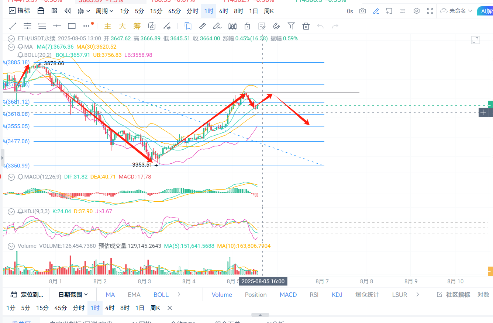The height and width of the screenshot is (323, 493).
Task: Open the 未命名 layout dropdown
Action: (x=456, y=11)
